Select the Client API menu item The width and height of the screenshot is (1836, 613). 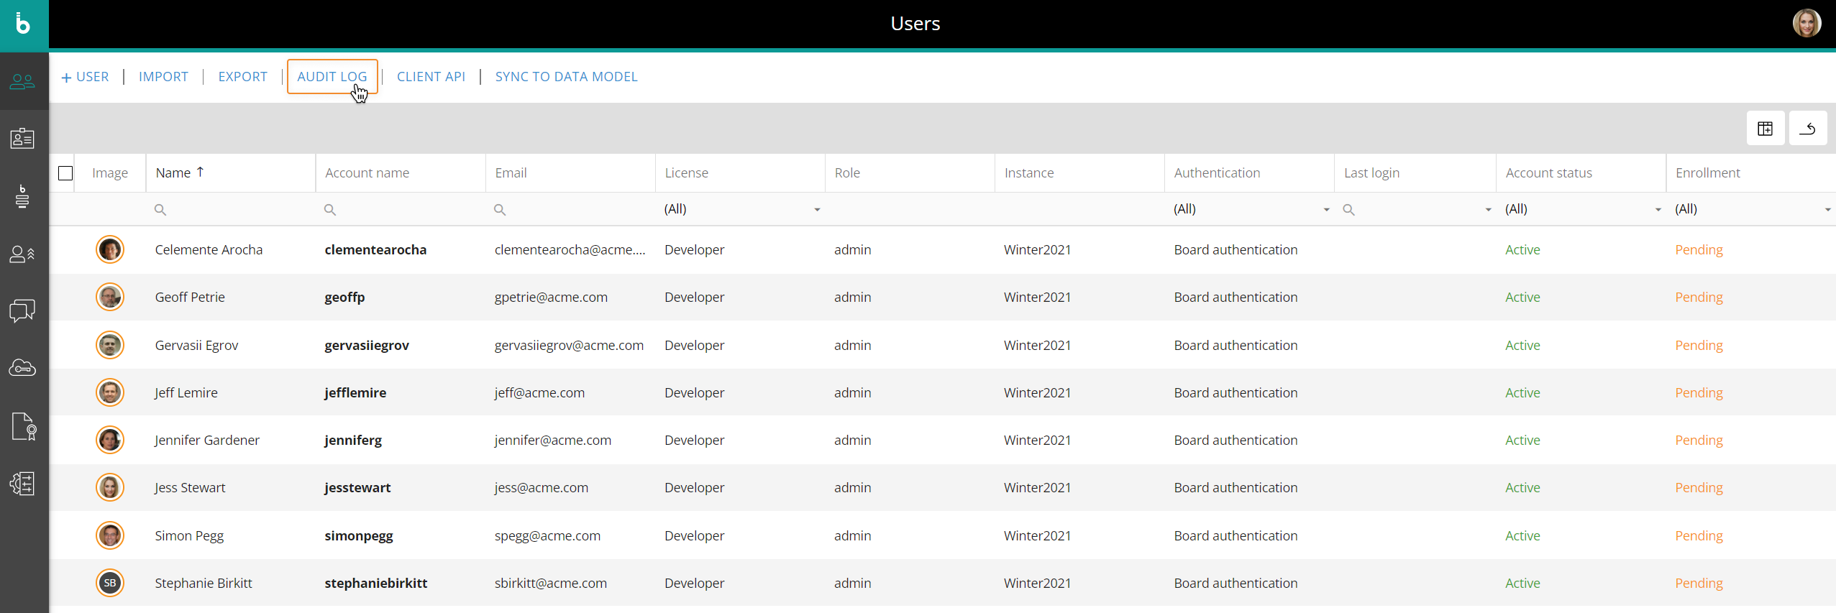[x=431, y=77]
